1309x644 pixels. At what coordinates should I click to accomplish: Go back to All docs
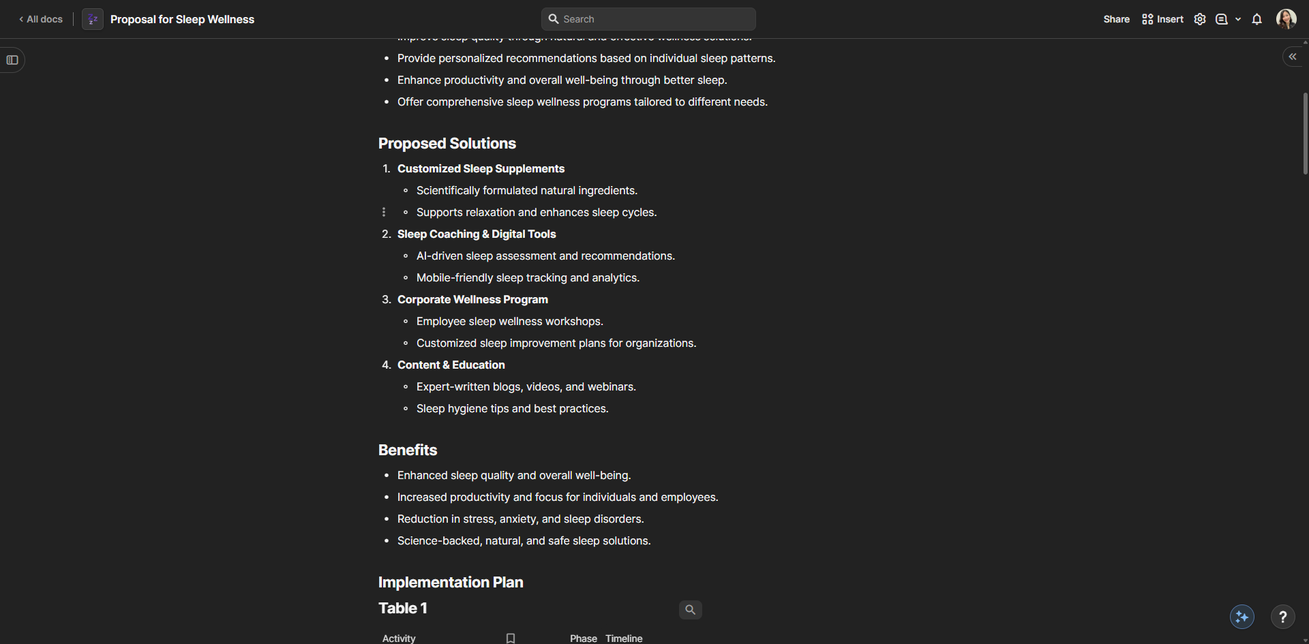(41, 19)
